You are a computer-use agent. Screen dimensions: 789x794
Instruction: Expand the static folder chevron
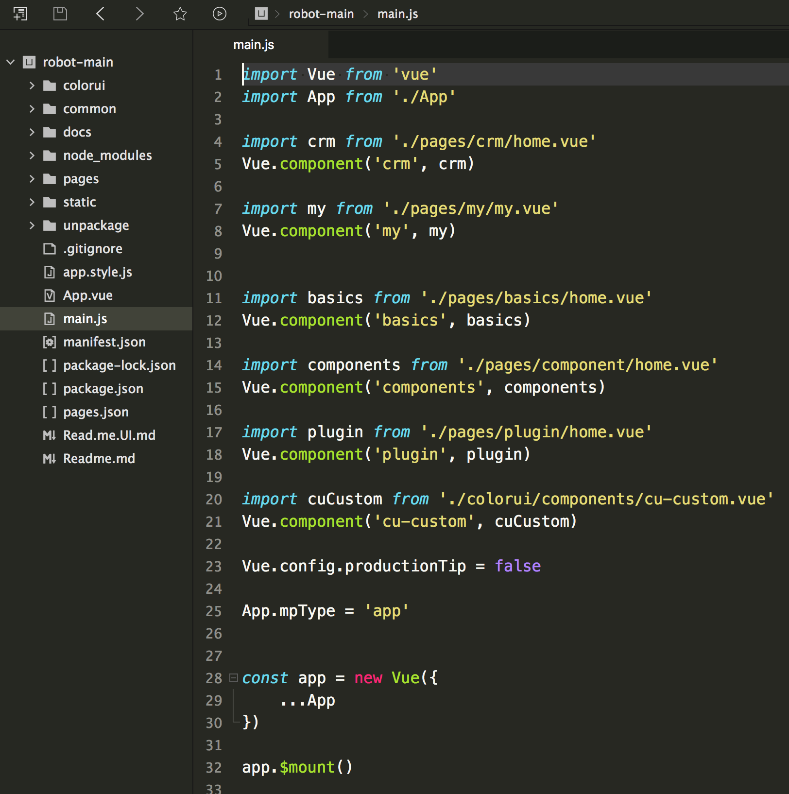click(x=32, y=202)
